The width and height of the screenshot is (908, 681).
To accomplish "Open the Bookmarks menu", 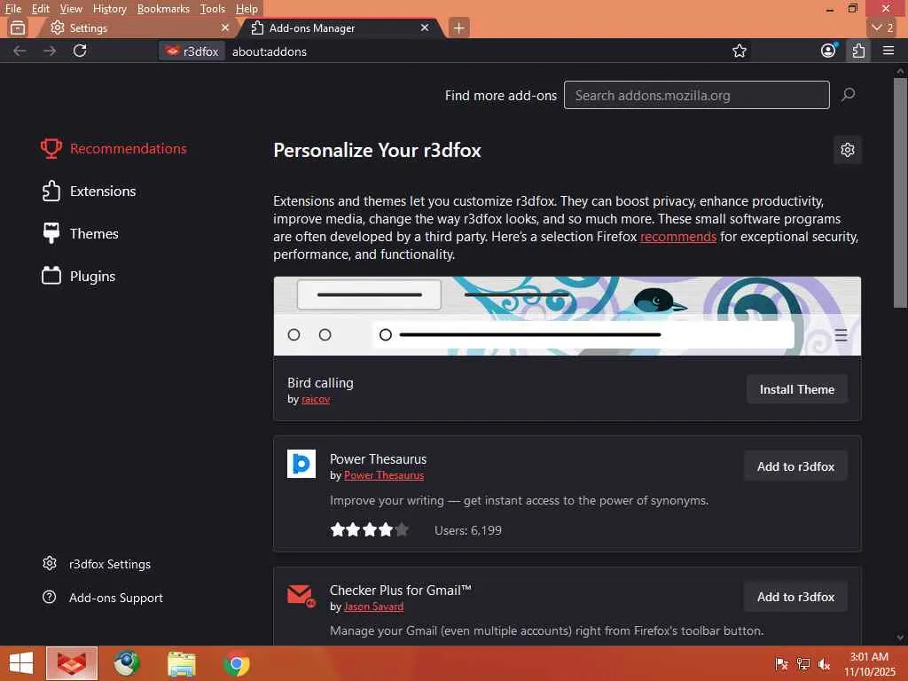I will (163, 9).
